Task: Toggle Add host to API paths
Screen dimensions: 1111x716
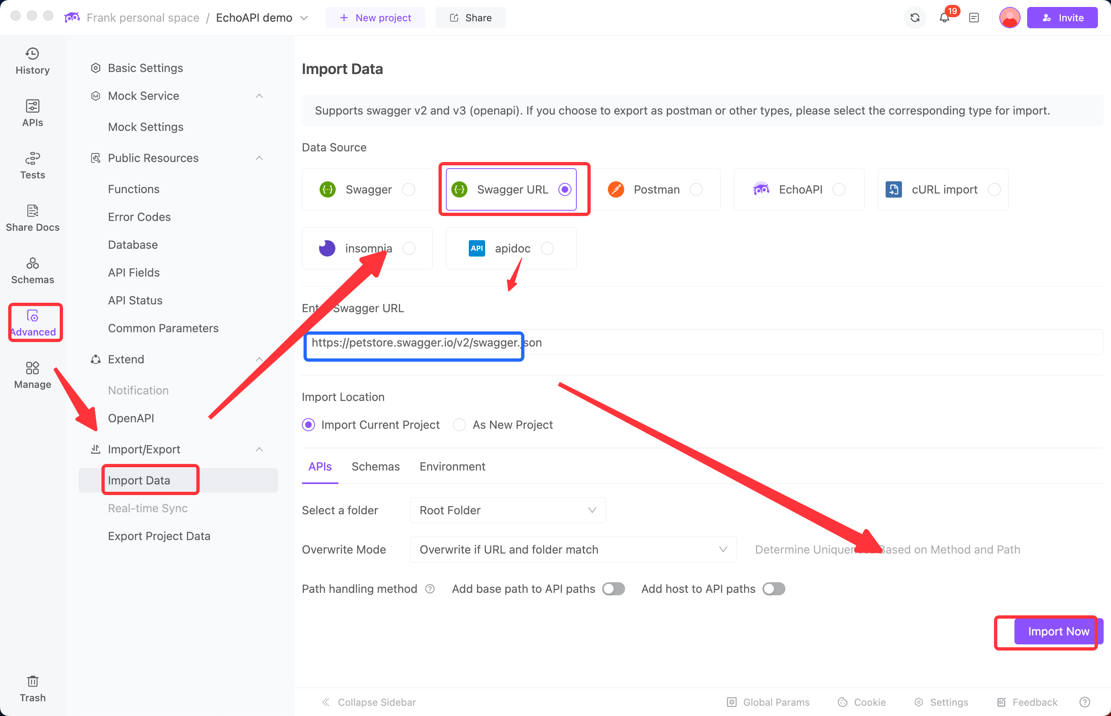Action: [x=774, y=589]
